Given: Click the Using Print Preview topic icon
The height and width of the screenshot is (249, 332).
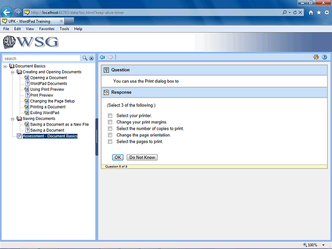Looking at the screenshot, I should (26, 89).
